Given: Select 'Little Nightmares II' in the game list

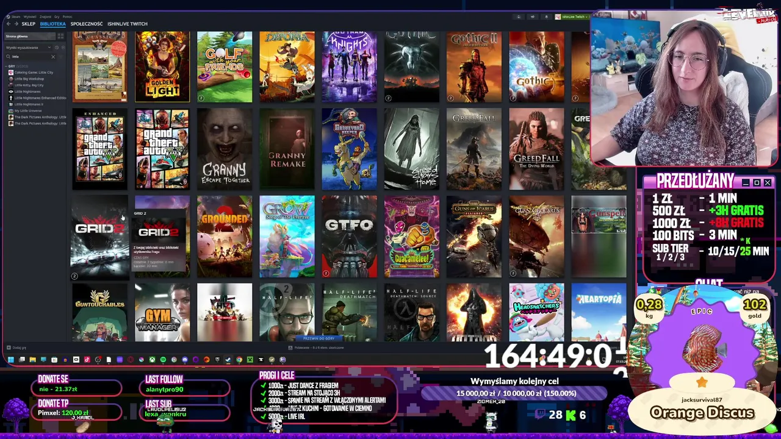Looking at the screenshot, I should tap(29, 104).
